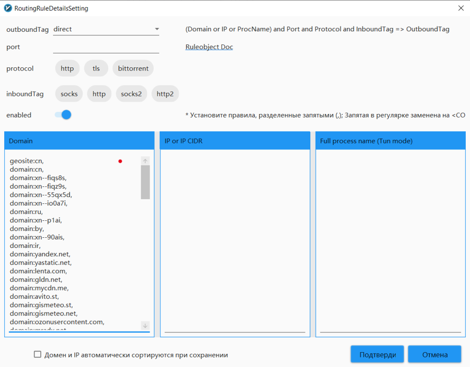Choose the socks inboundTag chip
This screenshot has height=367, width=470.
(x=69, y=94)
